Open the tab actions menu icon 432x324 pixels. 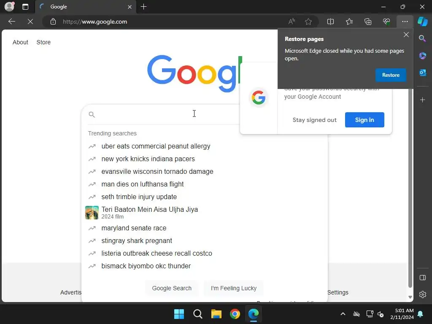pyautogui.click(x=25, y=7)
